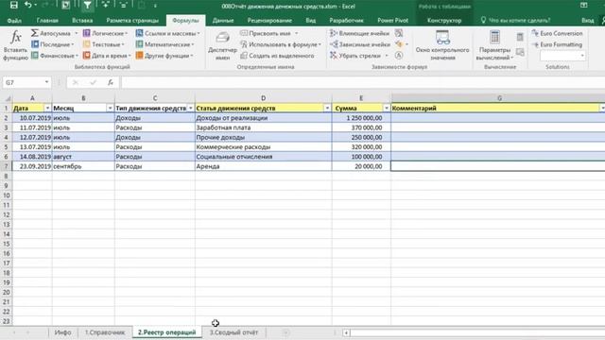
Task: Click Зависимые ячейки trace dependents
Action: pos(359,44)
